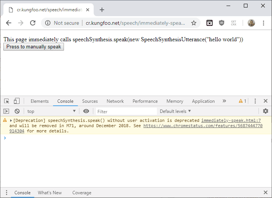Open the uBlock Origin shield extension
Screen dimensions: 272x198
221,23
